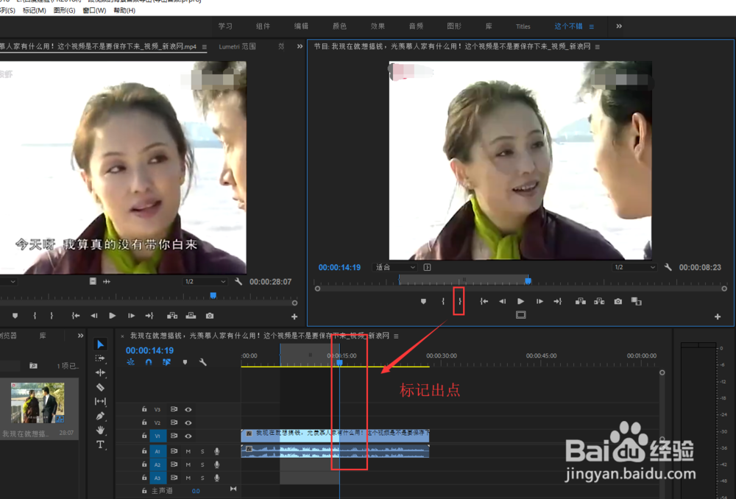The width and height of the screenshot is (736, 499).
Task: Open 标记(M) menu
Action: click(x=35, y=10)
